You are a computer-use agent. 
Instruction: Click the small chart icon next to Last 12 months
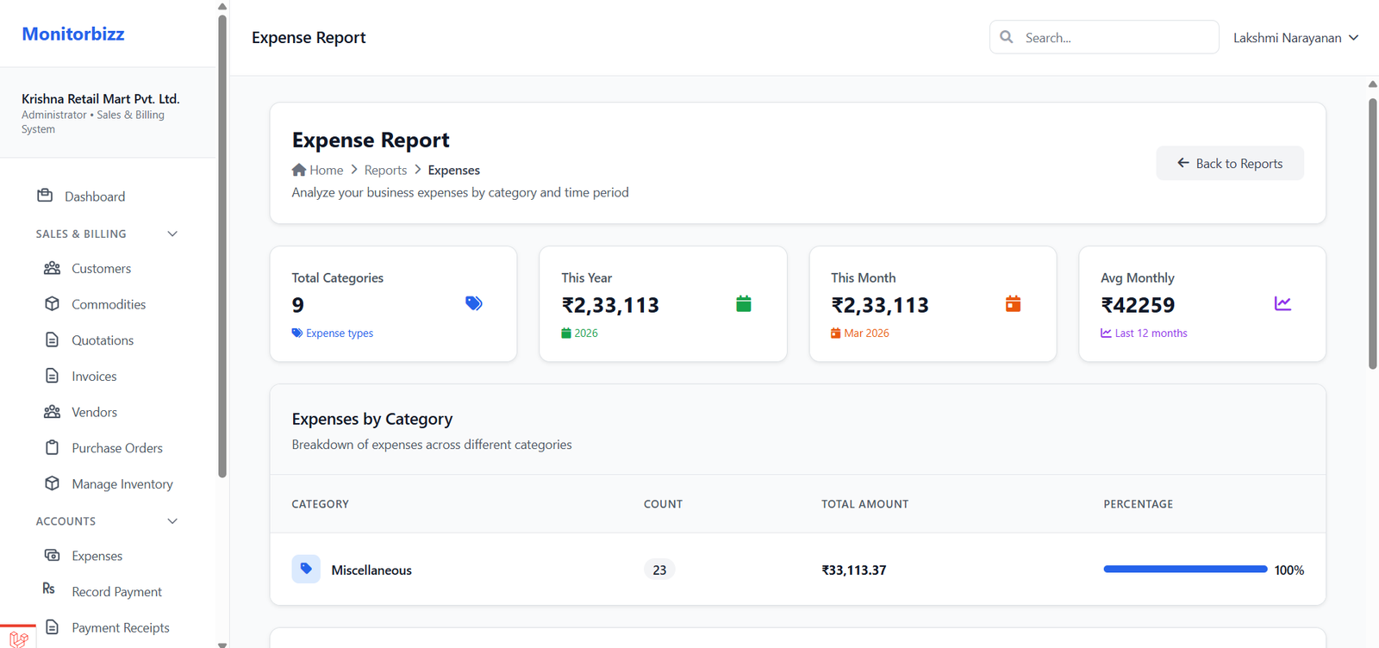click(x=1106, y=333)
